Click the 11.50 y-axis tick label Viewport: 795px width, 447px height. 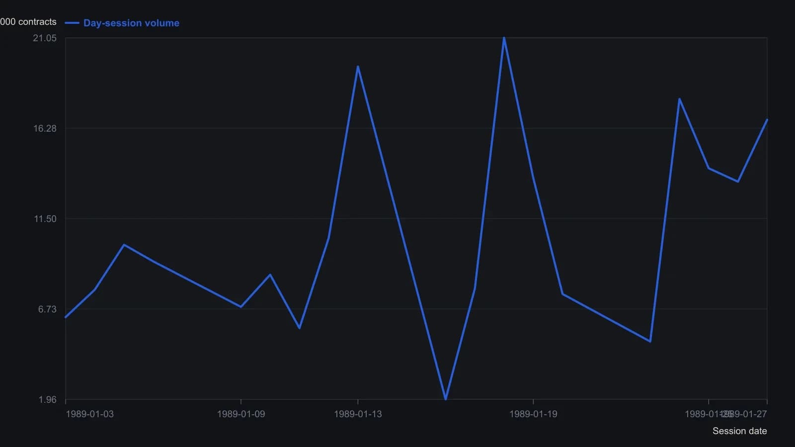point(45,219)
